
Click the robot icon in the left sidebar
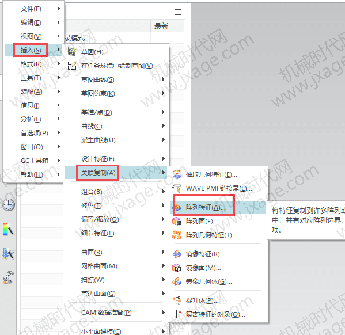tap(9, 277)
